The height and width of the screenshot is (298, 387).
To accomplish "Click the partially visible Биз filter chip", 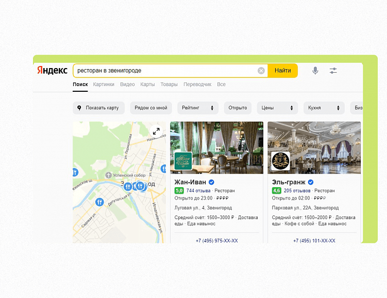I will (x=357, y=108).
